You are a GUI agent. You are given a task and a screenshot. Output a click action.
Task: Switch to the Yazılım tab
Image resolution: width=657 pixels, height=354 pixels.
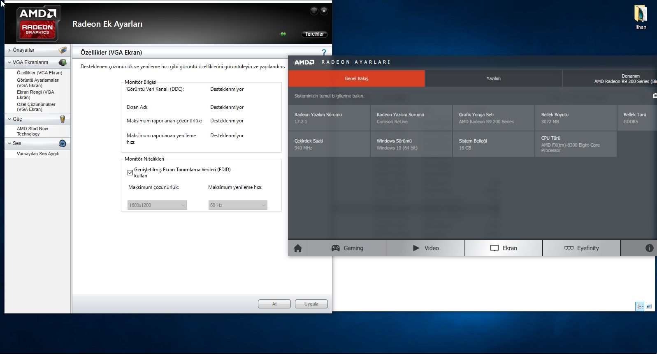click(494, 78)
